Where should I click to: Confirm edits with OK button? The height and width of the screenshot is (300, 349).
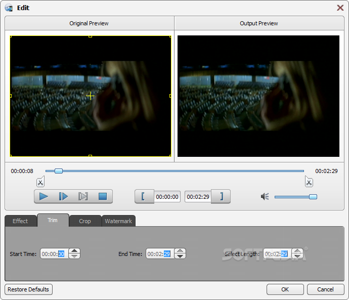point(285,289)
